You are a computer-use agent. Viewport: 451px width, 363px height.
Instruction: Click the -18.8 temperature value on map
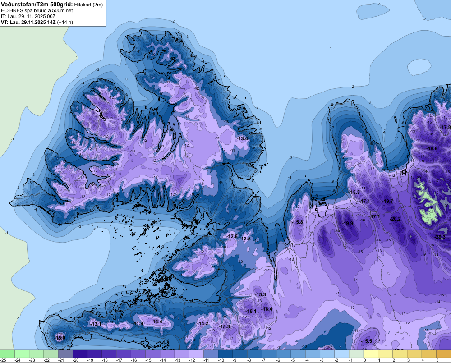click(x=432, y=148)
